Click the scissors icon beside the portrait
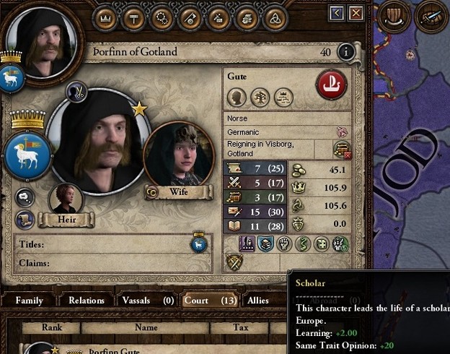 coord(76,92)
